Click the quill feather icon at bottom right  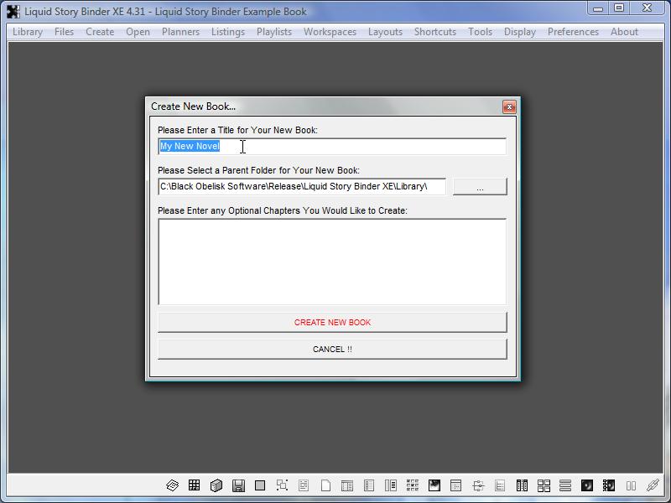click(653, 485)
